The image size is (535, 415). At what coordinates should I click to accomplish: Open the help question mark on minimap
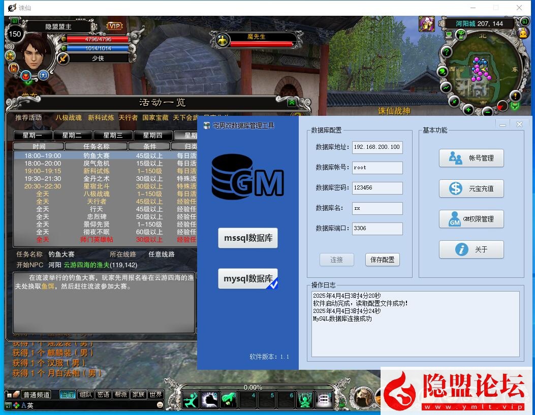click(446, 52)
